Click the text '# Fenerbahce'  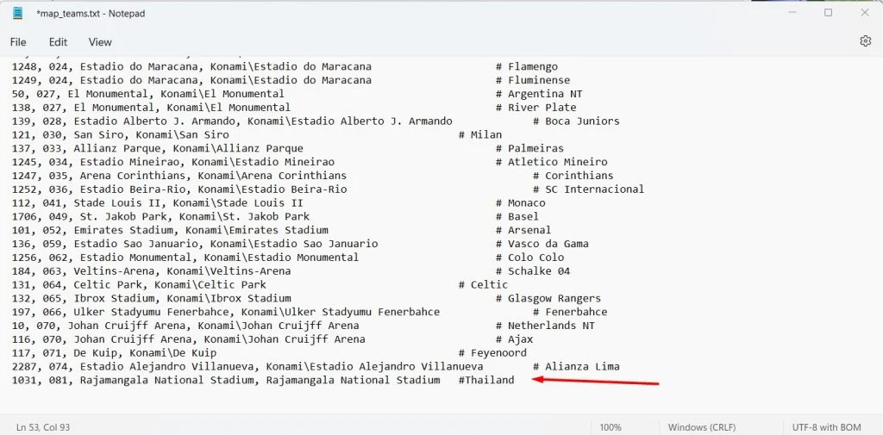tap(570, 312)
